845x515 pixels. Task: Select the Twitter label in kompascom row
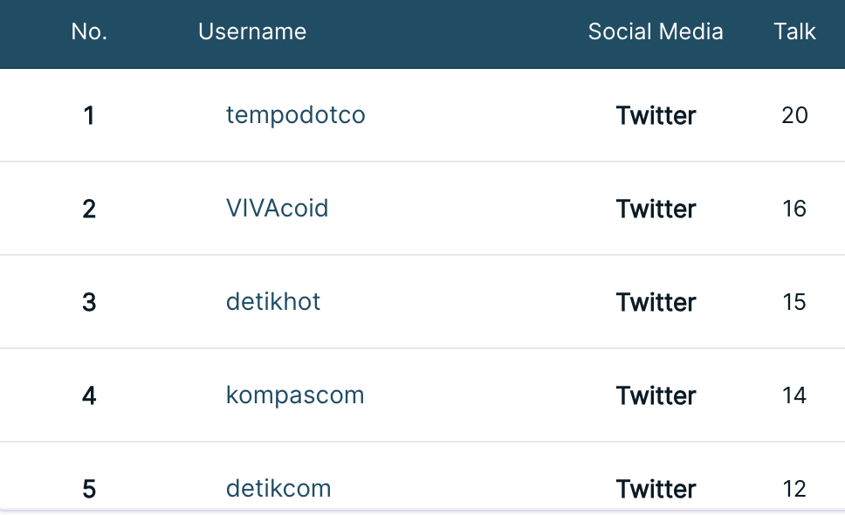[x=656, y=396]
